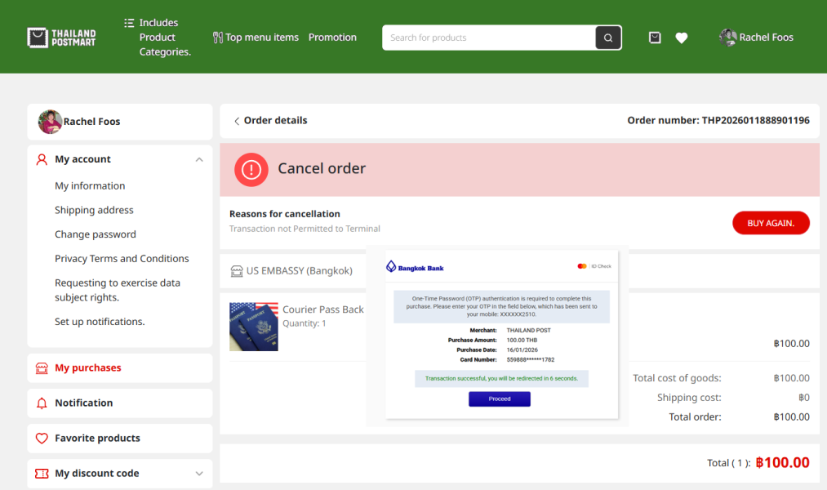Click the passport product thumbnail
The width and height of the screenshot is (827, 490).
[x=254, y=327]
